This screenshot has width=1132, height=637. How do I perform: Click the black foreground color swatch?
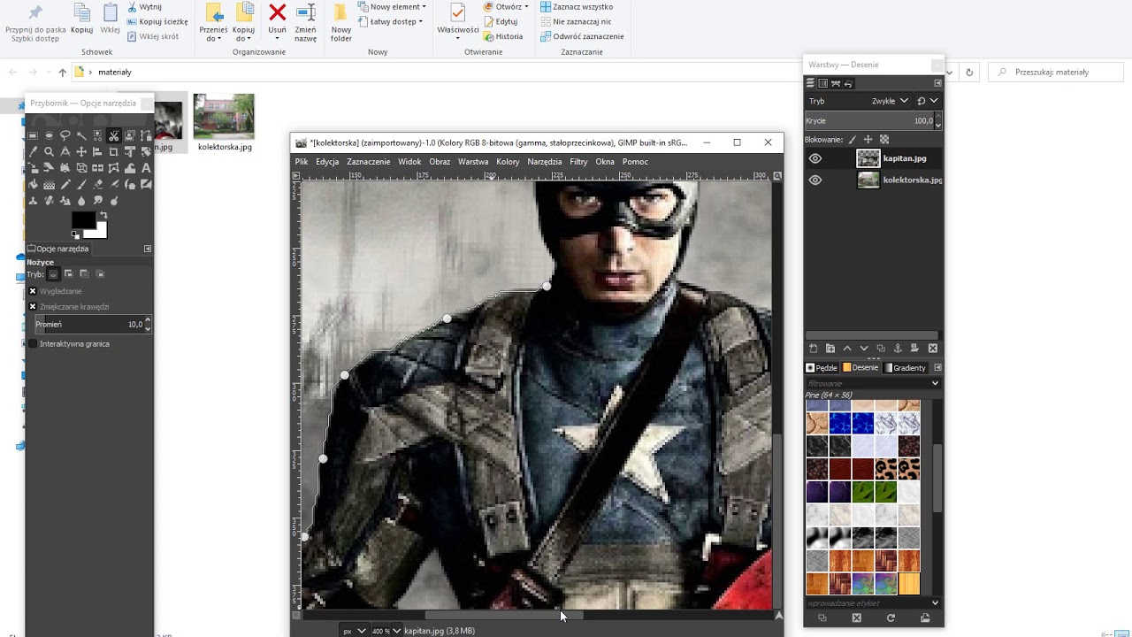[83, 221]
